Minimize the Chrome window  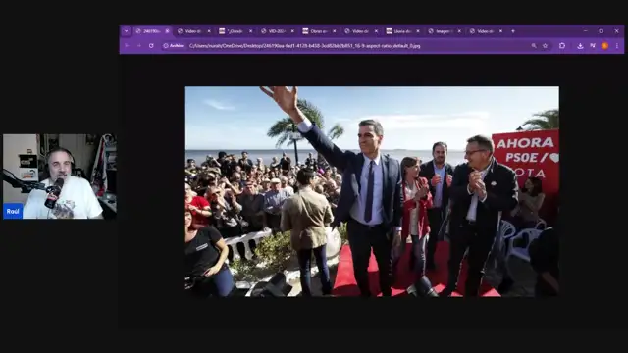click(x=586, y=30)
